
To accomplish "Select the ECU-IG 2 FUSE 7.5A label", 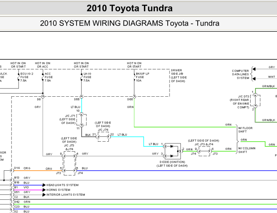I will coord(27,77).
